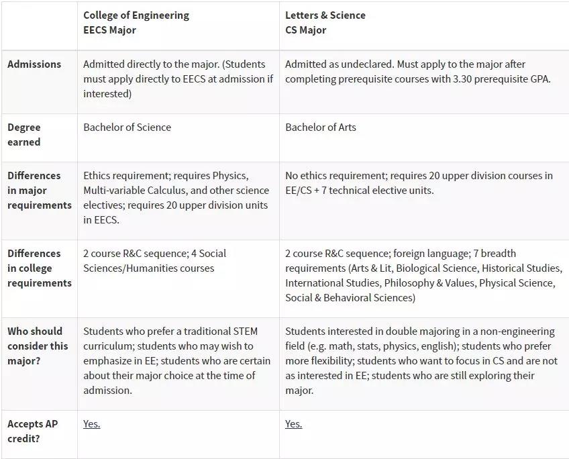Click the "College of Engineering EECS Major" column header
This screenshot has height=459, width=569.
pos(136,22)
